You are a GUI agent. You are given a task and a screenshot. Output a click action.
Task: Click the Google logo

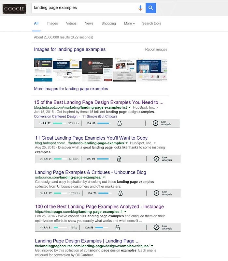(x=14, y=9)
